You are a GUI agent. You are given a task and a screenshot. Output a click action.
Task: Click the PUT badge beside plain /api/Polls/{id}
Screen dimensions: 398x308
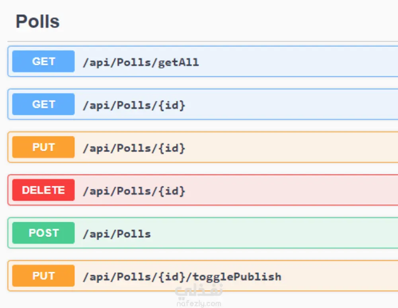(x=43, y=147)
